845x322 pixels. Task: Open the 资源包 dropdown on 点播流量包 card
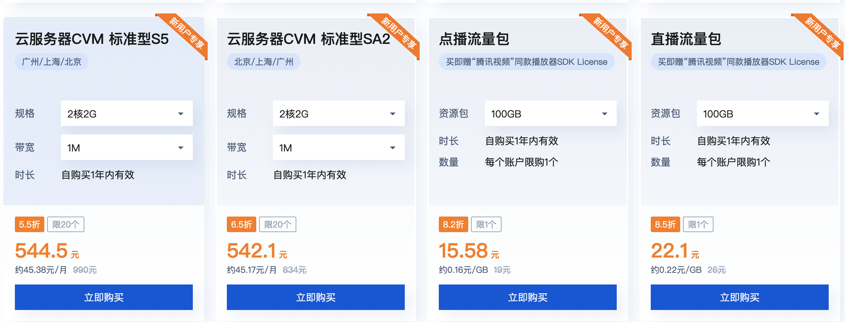pos(550,113)
